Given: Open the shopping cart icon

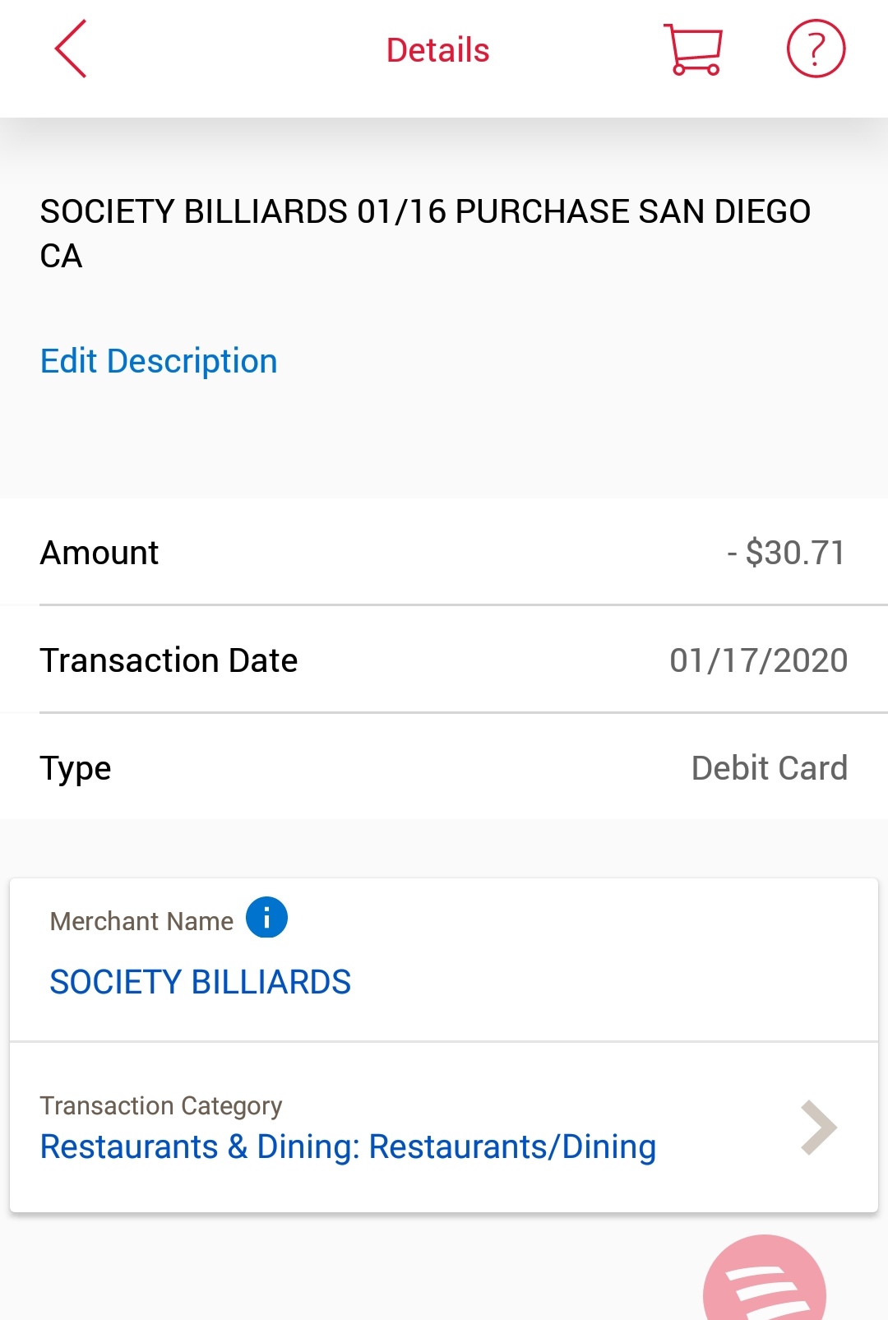Looking at the screenshot, I should pyautogui.click(x=693, y=49).
